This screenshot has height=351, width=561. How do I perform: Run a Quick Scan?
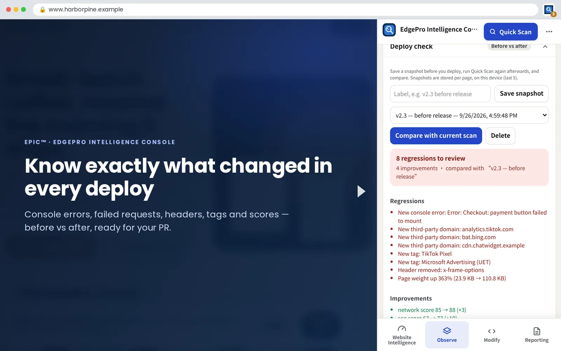(511, 32)
